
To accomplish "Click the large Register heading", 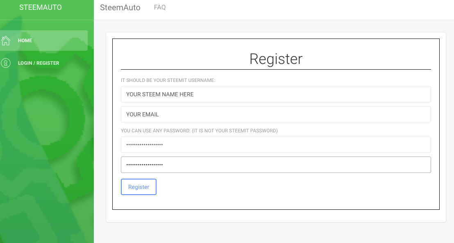I will tap(276, 59).
